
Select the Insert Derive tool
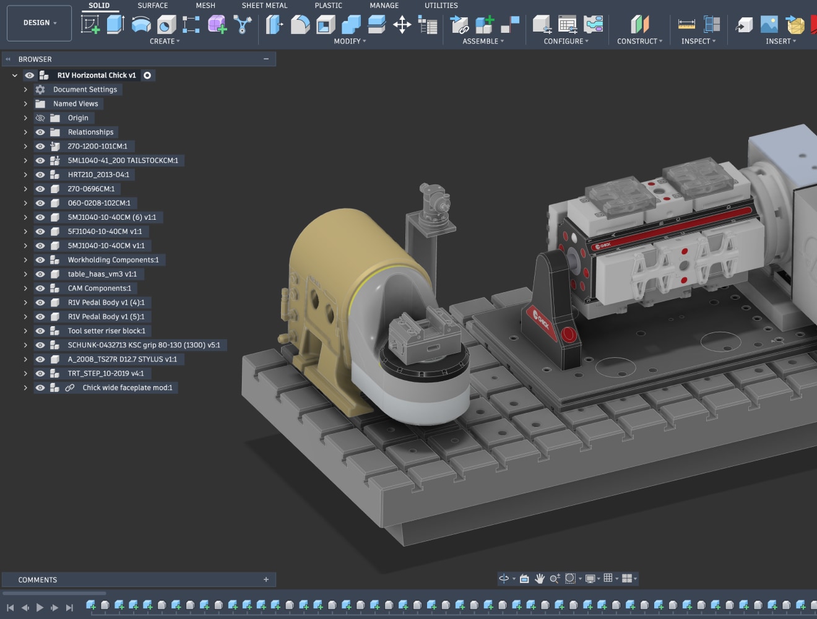pos(744,24)
